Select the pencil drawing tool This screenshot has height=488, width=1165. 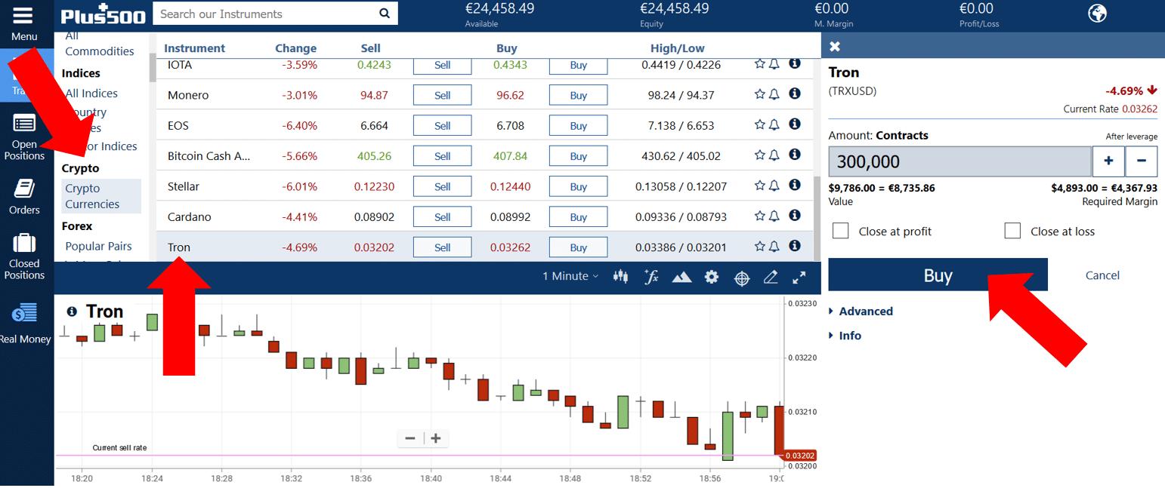771,277
